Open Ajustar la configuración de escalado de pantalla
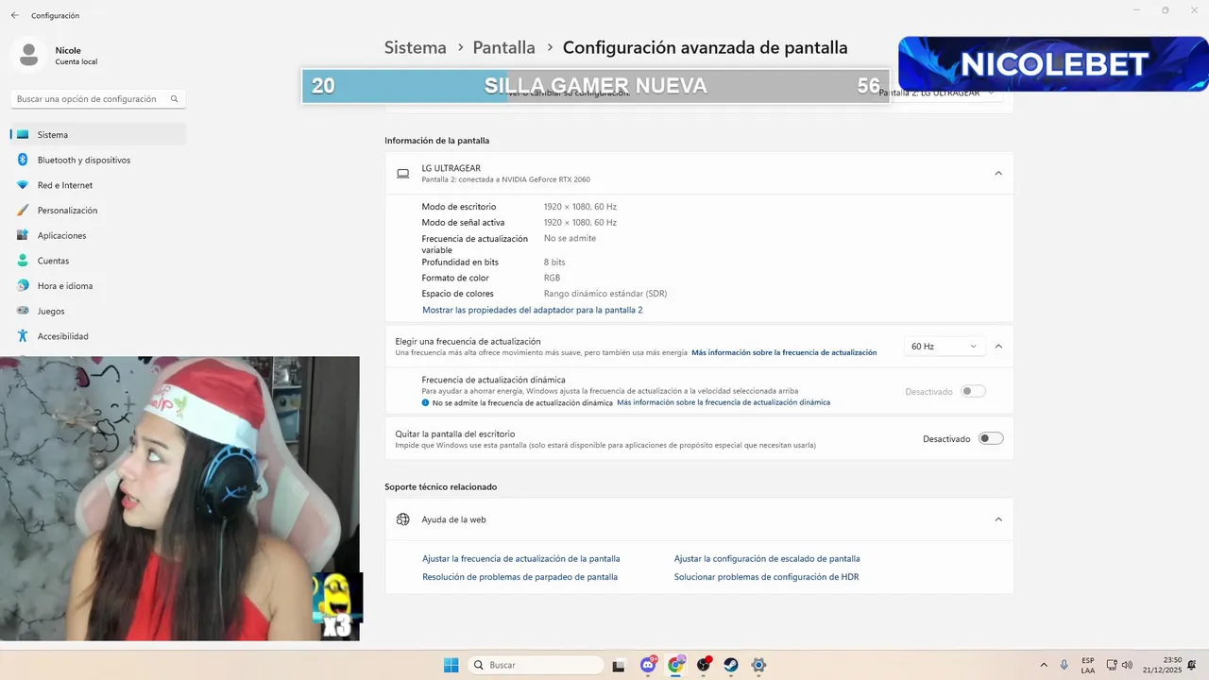The height and width of the screenshot is (680, 1209). pos(767,559)
